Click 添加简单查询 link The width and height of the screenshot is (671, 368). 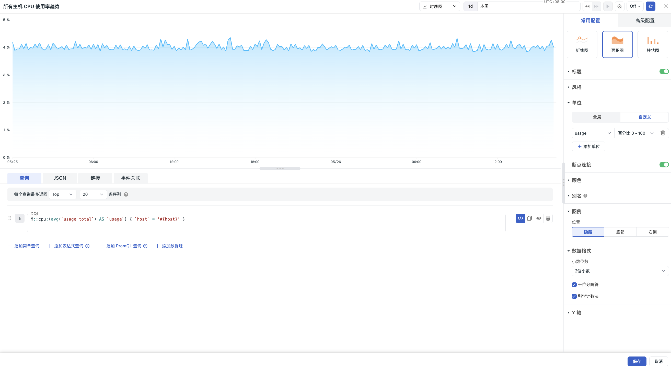click(24, 246)
